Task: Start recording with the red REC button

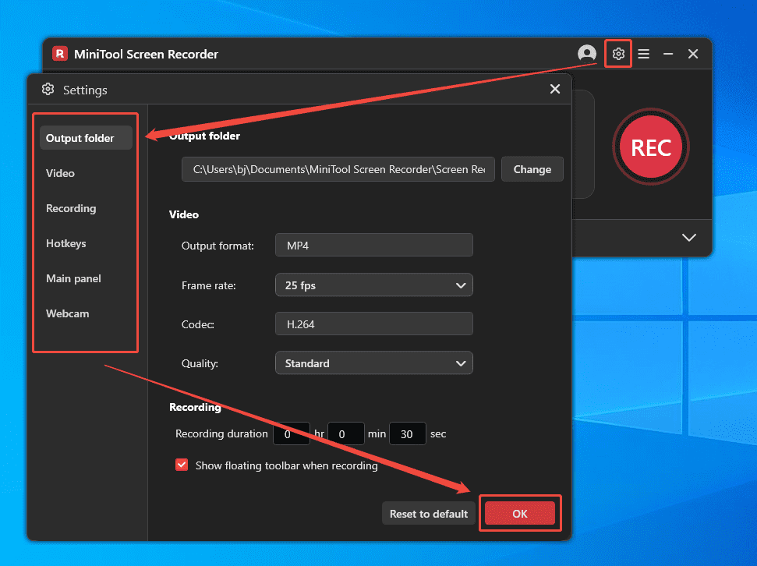Action: pyautogui.click(x=651, y=147)
